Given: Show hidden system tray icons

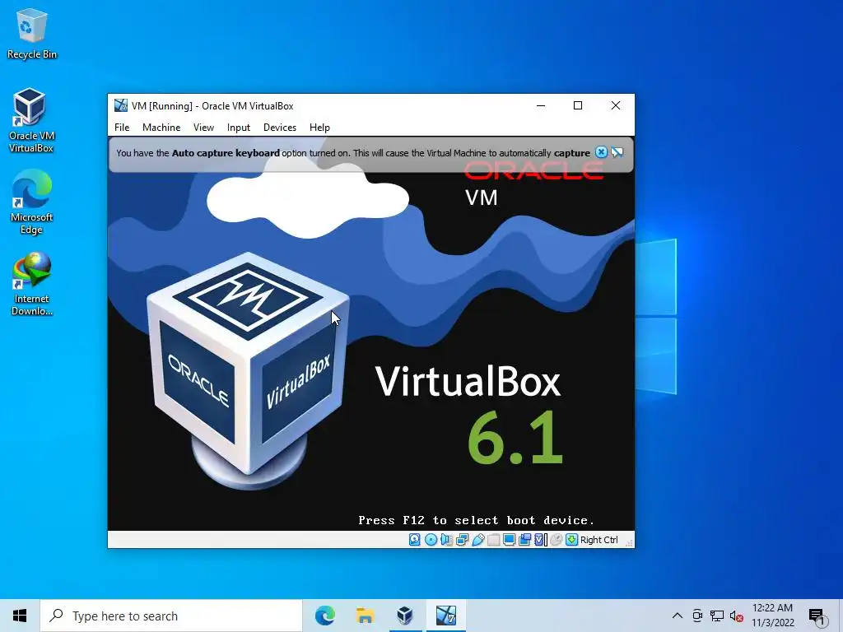Looking at the screenshot, I should [678, 616].
